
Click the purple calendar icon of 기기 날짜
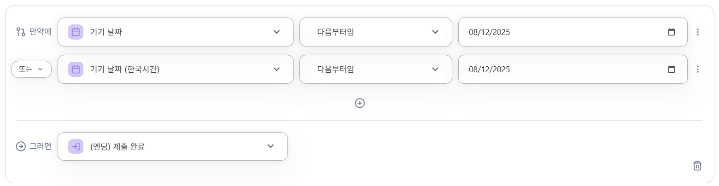pyautogui.click(x=76, y=32)
